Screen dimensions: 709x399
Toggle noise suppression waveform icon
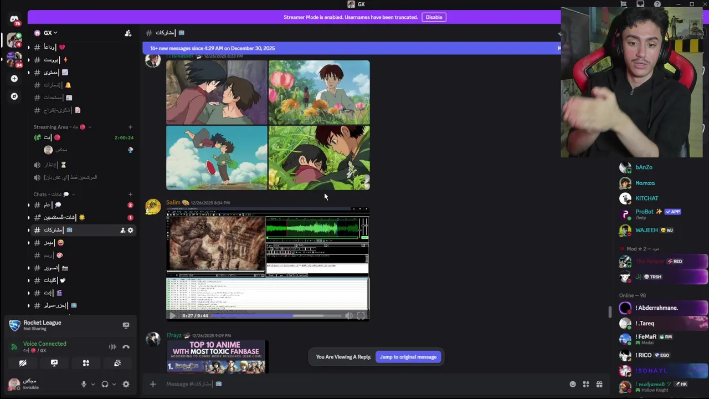click(112, 347)
